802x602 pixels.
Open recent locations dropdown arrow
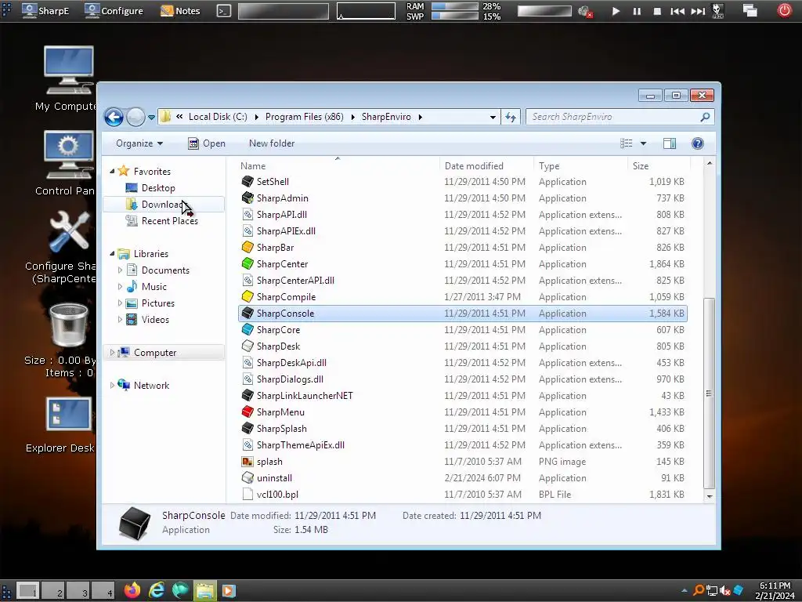[x=151, y=118]
